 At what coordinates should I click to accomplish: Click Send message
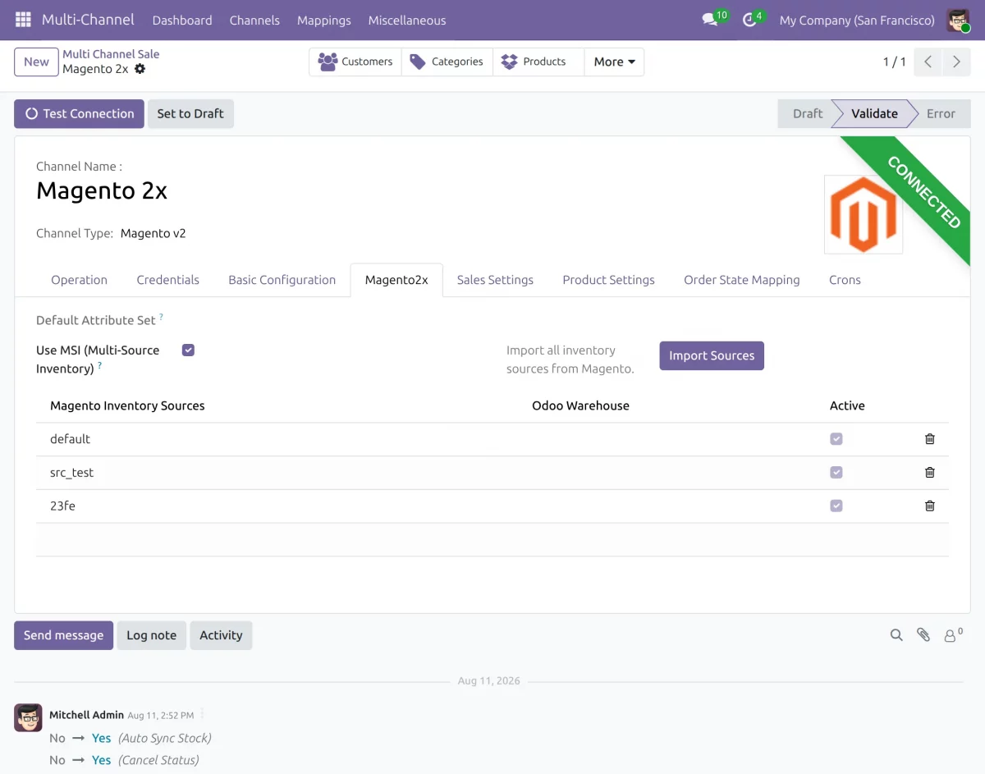(63, 635)
